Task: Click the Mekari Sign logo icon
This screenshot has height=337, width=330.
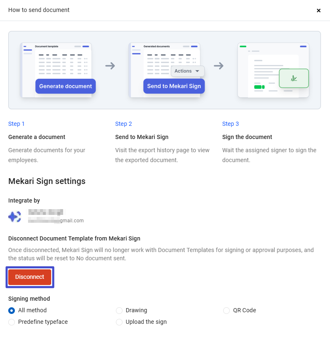Action: [x=15, y=217]
